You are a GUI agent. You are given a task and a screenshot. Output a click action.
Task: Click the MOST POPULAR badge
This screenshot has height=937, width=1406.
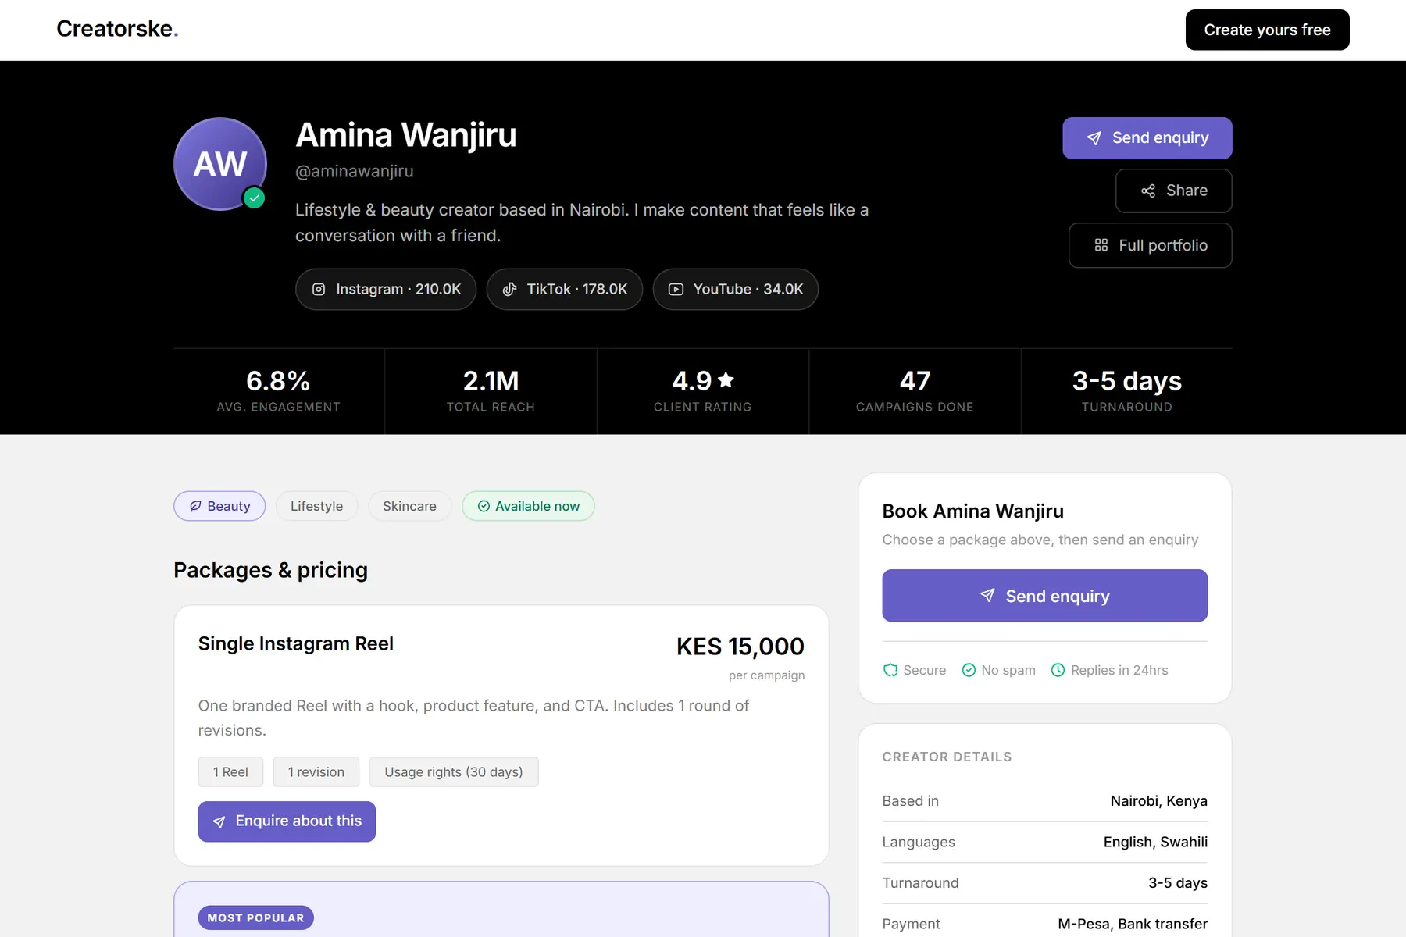pos(255,917)
